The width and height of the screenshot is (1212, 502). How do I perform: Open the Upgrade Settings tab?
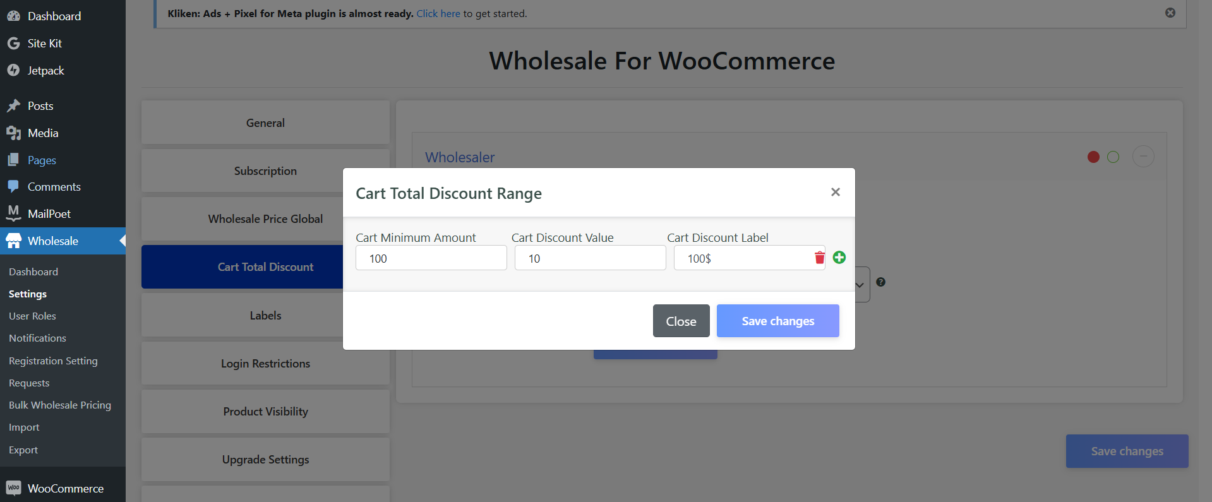point(265,459)
